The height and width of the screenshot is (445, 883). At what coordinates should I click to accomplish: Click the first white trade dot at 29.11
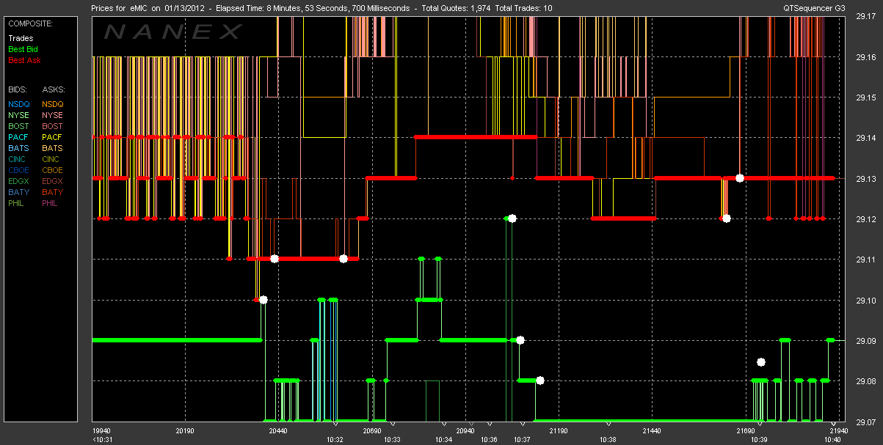coord(275,258)
